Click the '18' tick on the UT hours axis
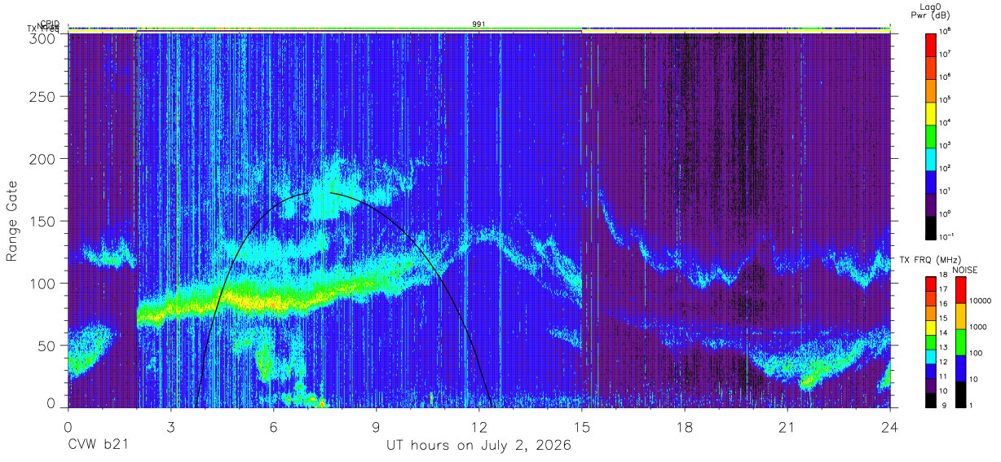 (685, 426)
